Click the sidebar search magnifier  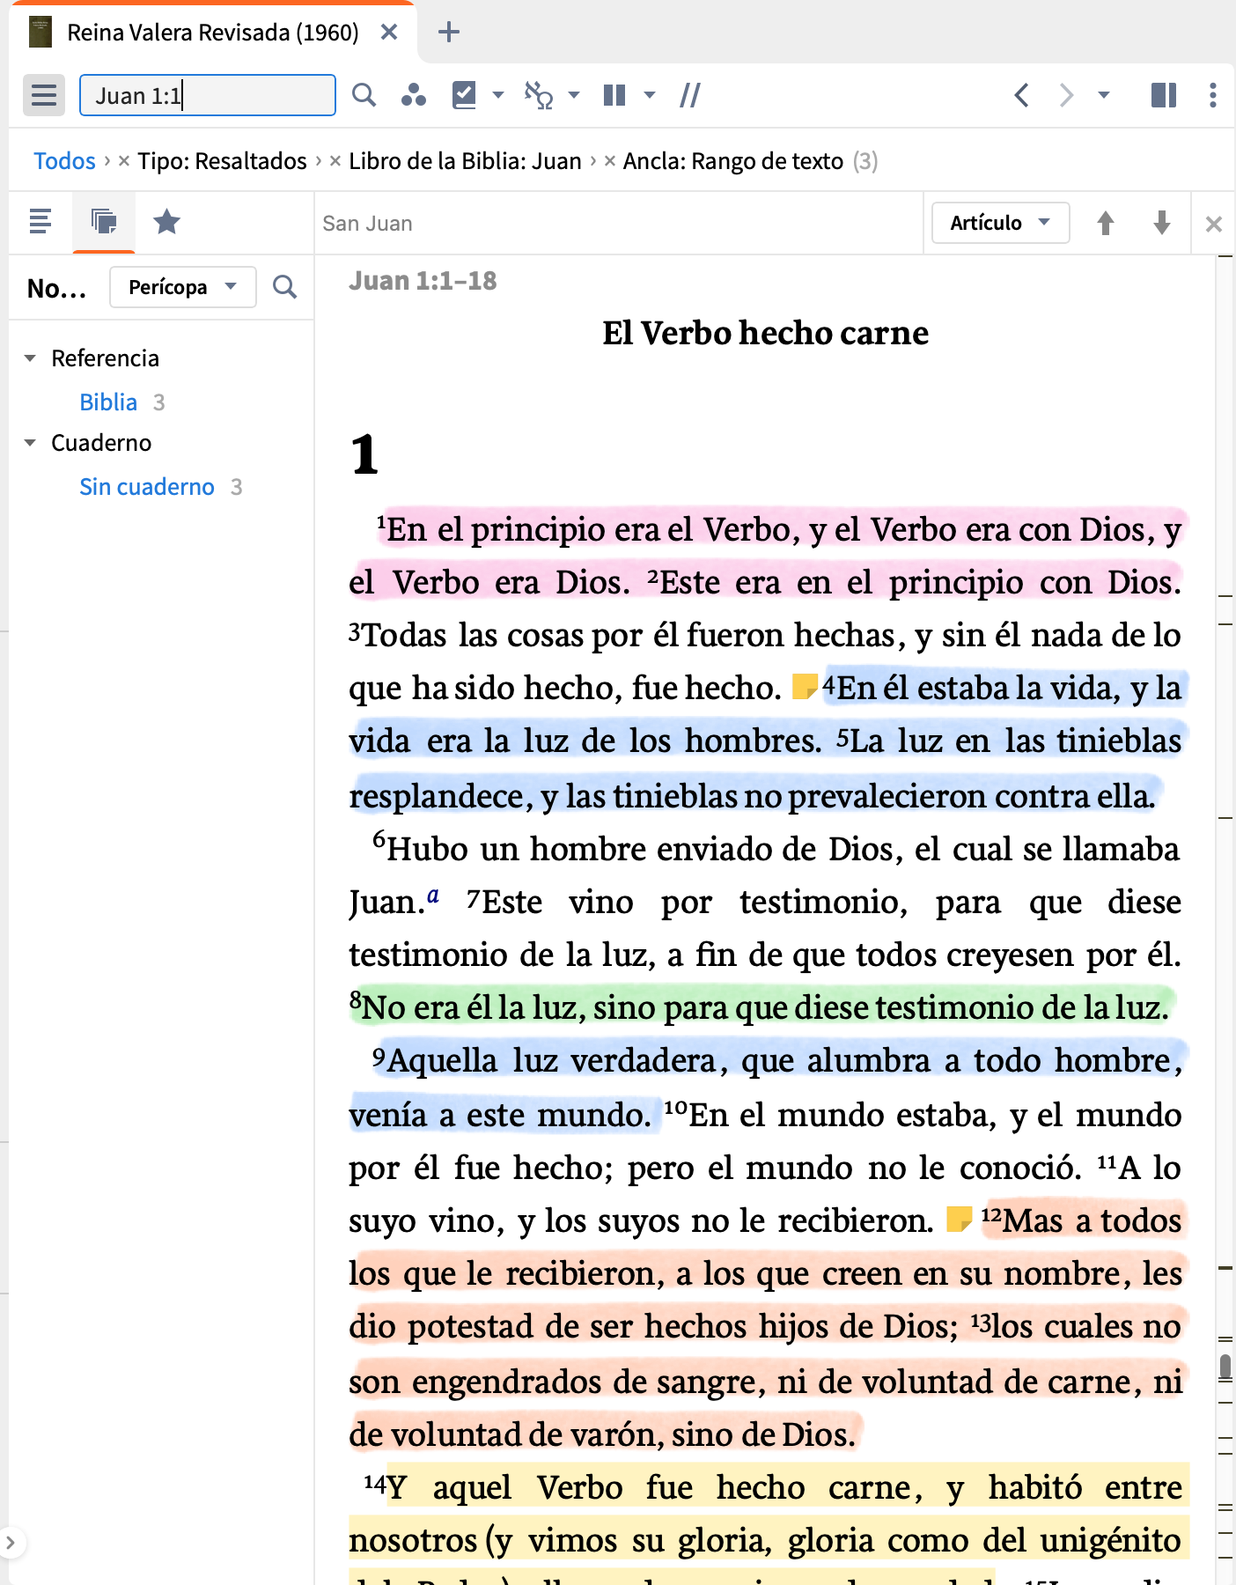(284, 287)
